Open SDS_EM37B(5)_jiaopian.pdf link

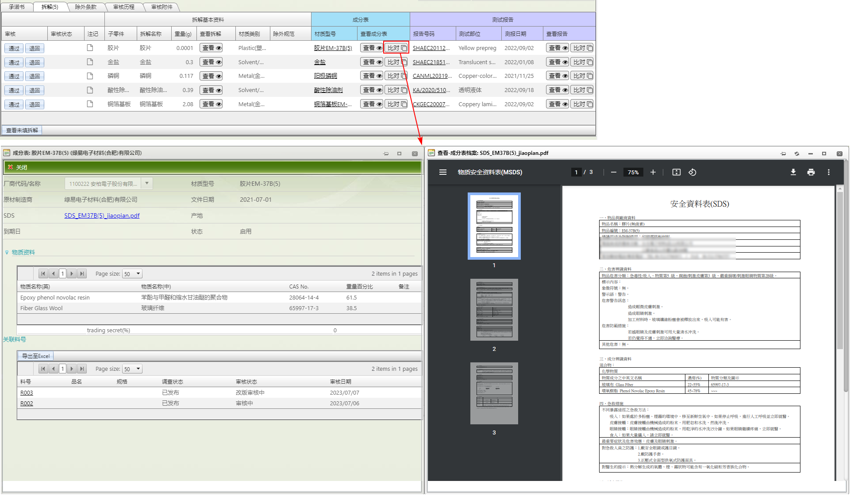click(x=102, y=215)
